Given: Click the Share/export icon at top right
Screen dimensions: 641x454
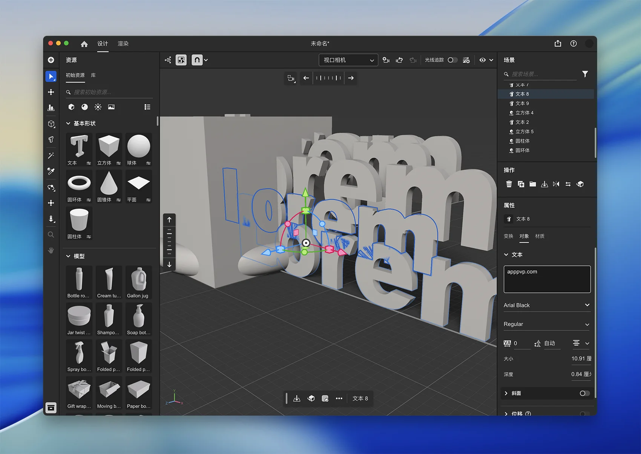Looking at the screenshot, I should (558, 44).
